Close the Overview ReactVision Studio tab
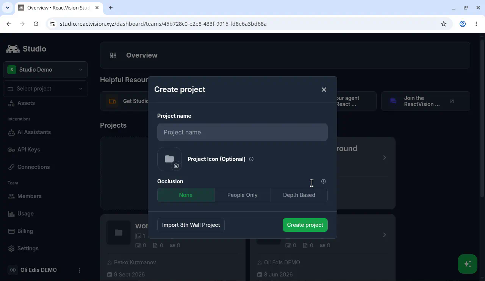The width and height of the screenshot is (485, 281). [97, 8]
